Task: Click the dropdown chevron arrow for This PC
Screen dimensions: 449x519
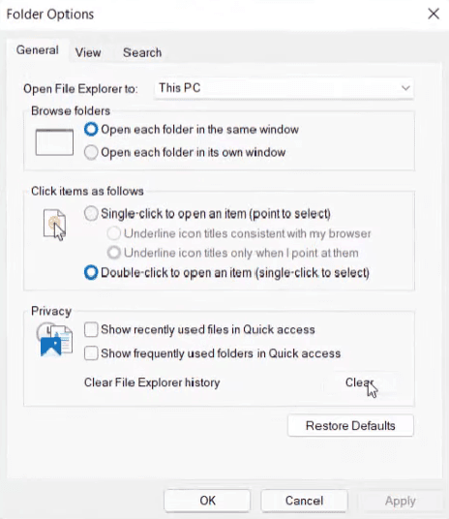Action: (405, 88)
